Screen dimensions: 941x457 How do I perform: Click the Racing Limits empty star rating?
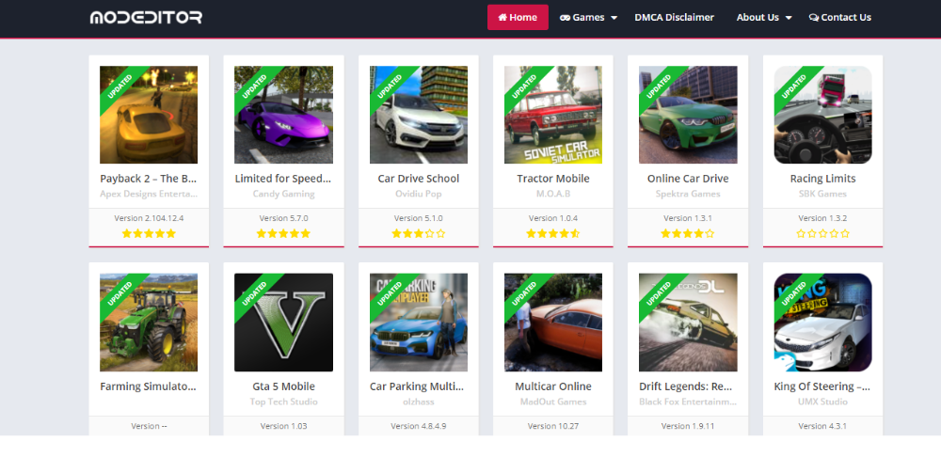point(822,233)
